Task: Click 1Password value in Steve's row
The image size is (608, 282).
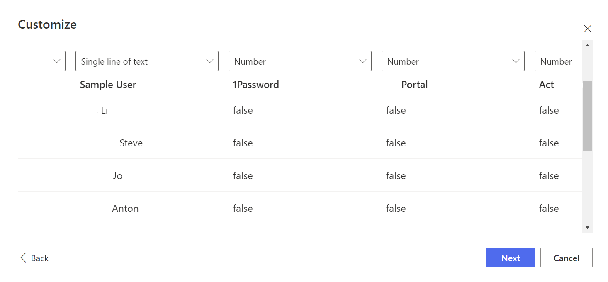Action: pyautogui.click(x=243, y=143)
